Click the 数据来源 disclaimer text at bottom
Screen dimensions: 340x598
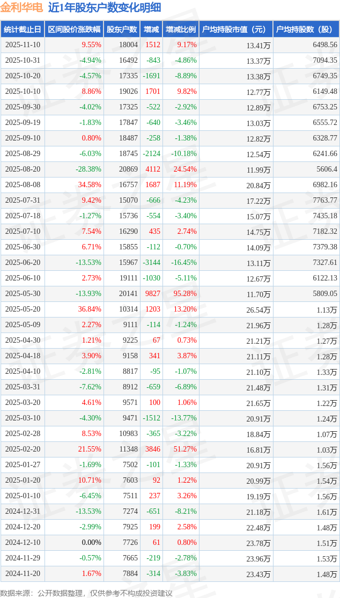pos(87,593)
